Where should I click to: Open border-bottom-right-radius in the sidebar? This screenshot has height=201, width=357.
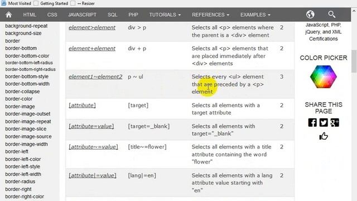point(30,69)
